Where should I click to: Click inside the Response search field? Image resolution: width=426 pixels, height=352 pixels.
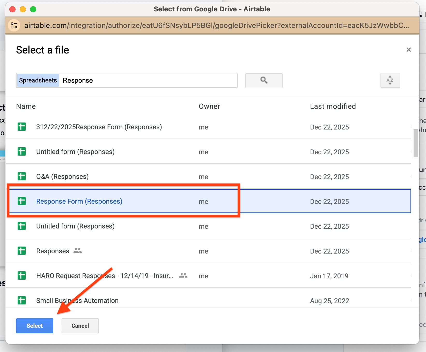129,80
